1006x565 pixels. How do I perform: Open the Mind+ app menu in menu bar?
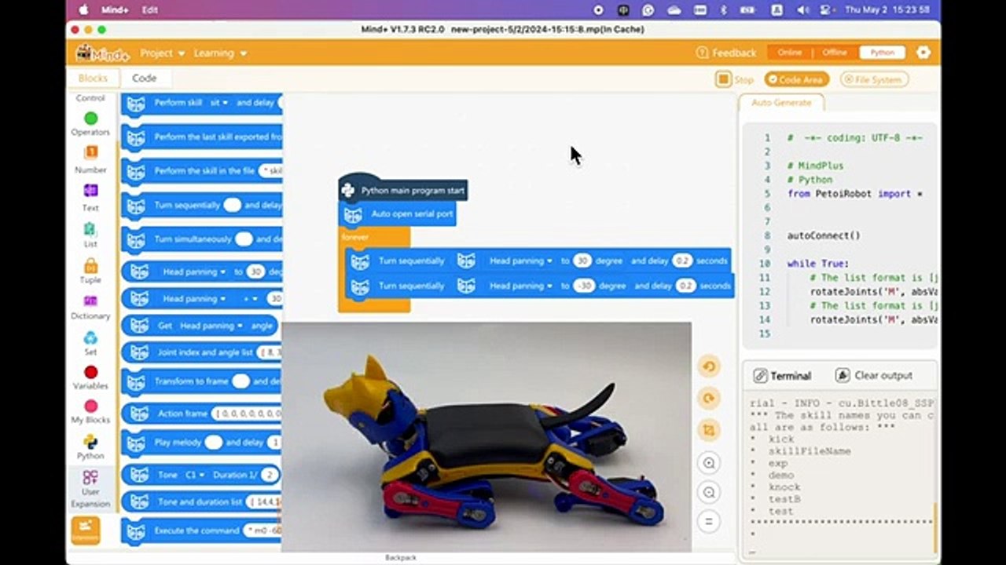115,10
